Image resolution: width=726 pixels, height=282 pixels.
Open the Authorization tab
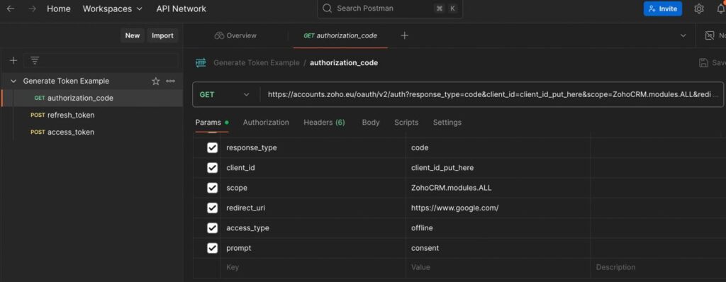[x=266, y=123]
